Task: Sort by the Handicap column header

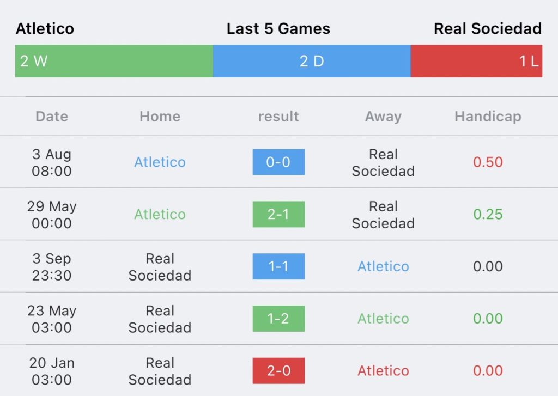Action: pos(488,117)
